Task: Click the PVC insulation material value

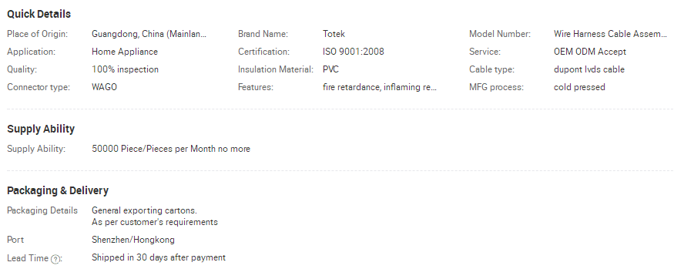Action: pyautogui.click(x=330, y=69)
